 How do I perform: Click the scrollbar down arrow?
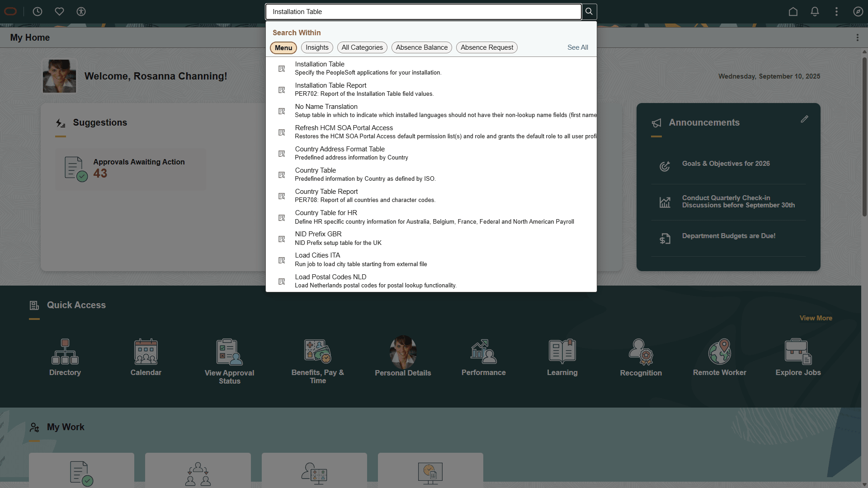click(864, 484)
